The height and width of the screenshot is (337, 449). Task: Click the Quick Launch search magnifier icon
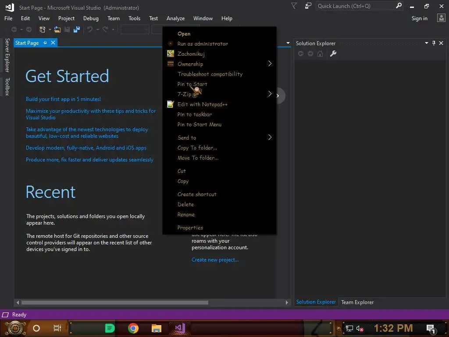pyautogui.click(x=399, y=6)
